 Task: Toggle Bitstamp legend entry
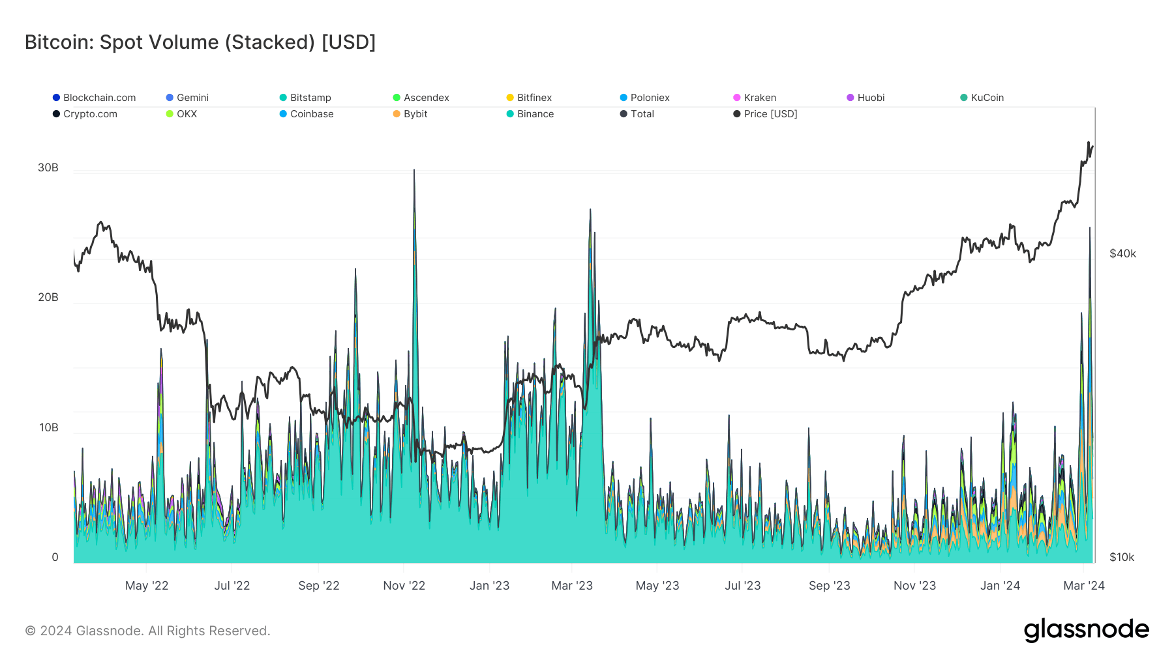(310, 98)
